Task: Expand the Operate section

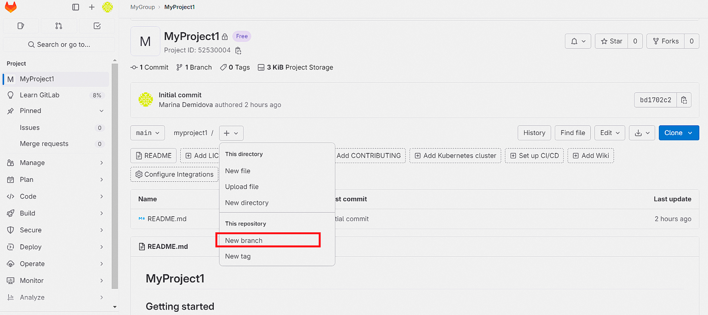Action: coord(56,264)
